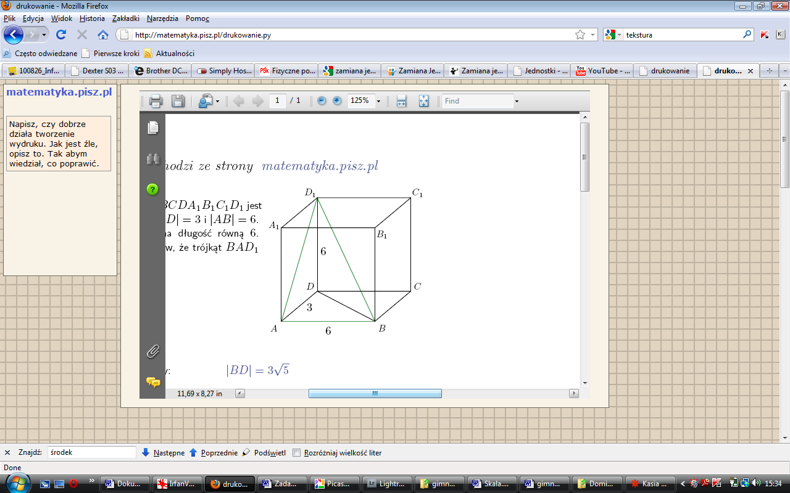Toggle Podświetl highlight-all option
Image resolution: width=790 pixels, height=493 pixels.
264,453
